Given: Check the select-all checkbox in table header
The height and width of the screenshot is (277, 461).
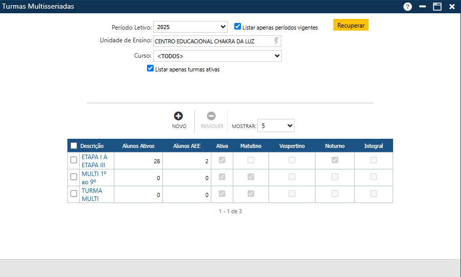Looking at the screenshot, I should 74,146.
